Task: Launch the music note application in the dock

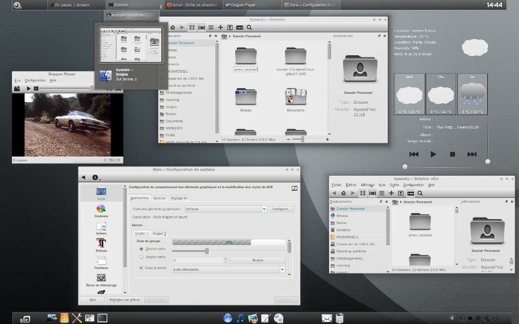Action: [240, 318]
